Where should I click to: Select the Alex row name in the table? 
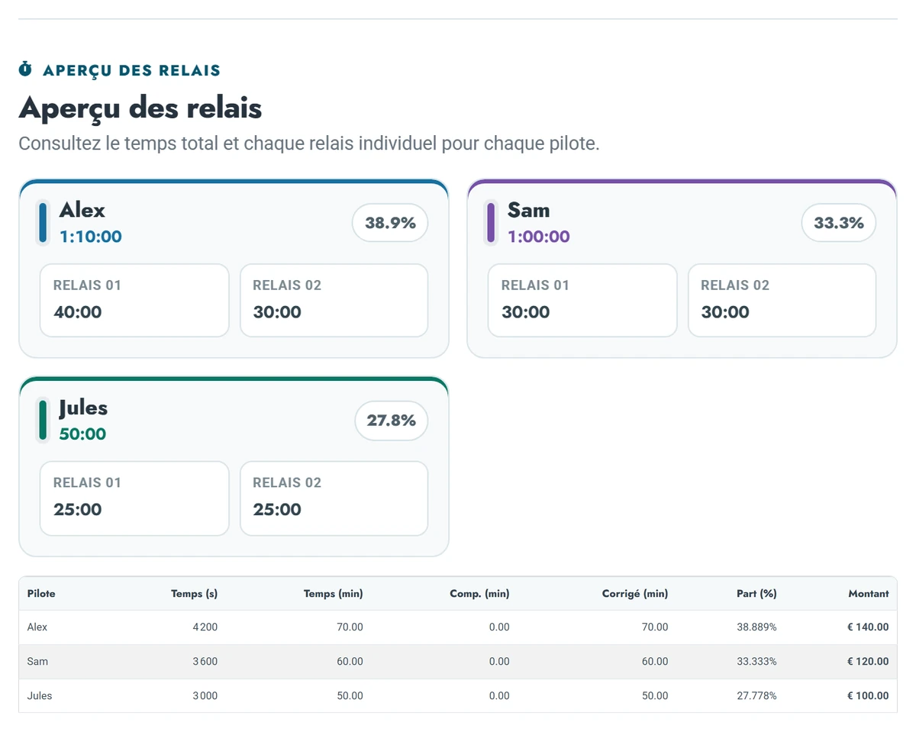37,627
